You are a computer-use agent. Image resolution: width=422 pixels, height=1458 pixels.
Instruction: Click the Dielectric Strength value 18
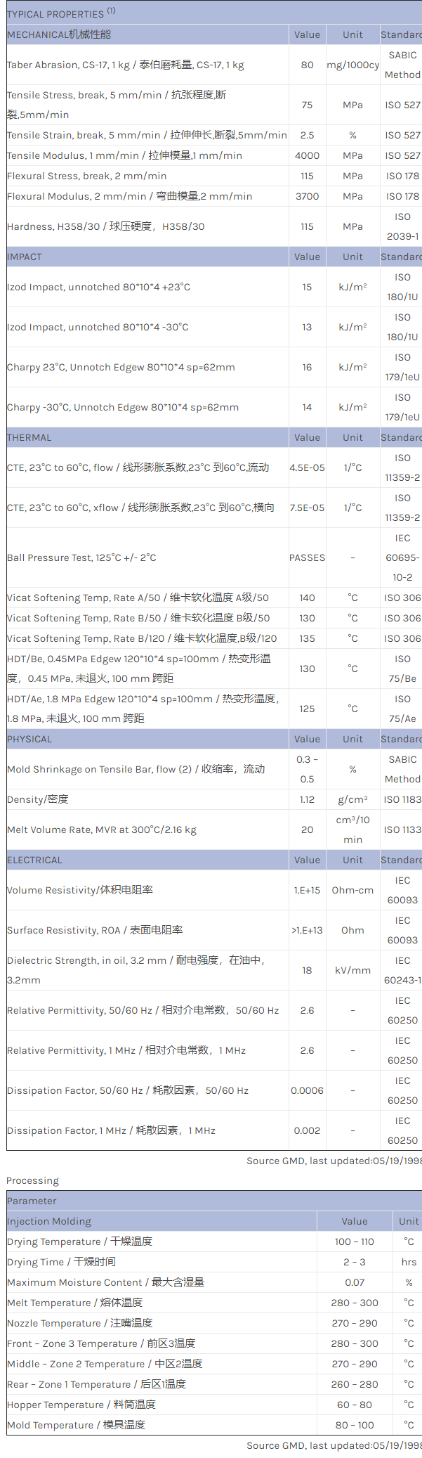pos(307,971)
